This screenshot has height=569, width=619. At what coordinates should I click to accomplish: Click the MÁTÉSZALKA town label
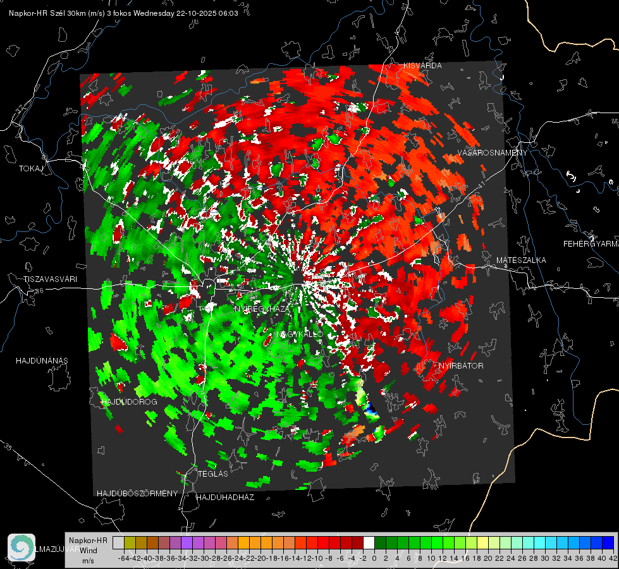(521, 260)
